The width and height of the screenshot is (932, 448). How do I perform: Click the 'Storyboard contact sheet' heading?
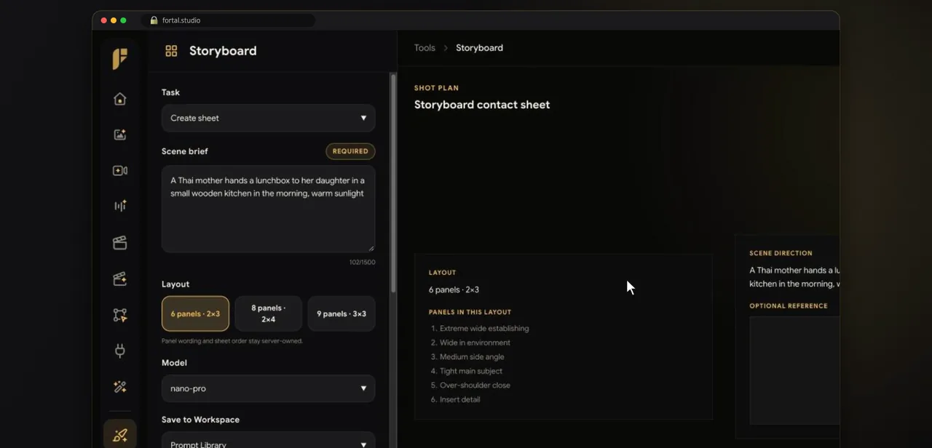(482, 105)
